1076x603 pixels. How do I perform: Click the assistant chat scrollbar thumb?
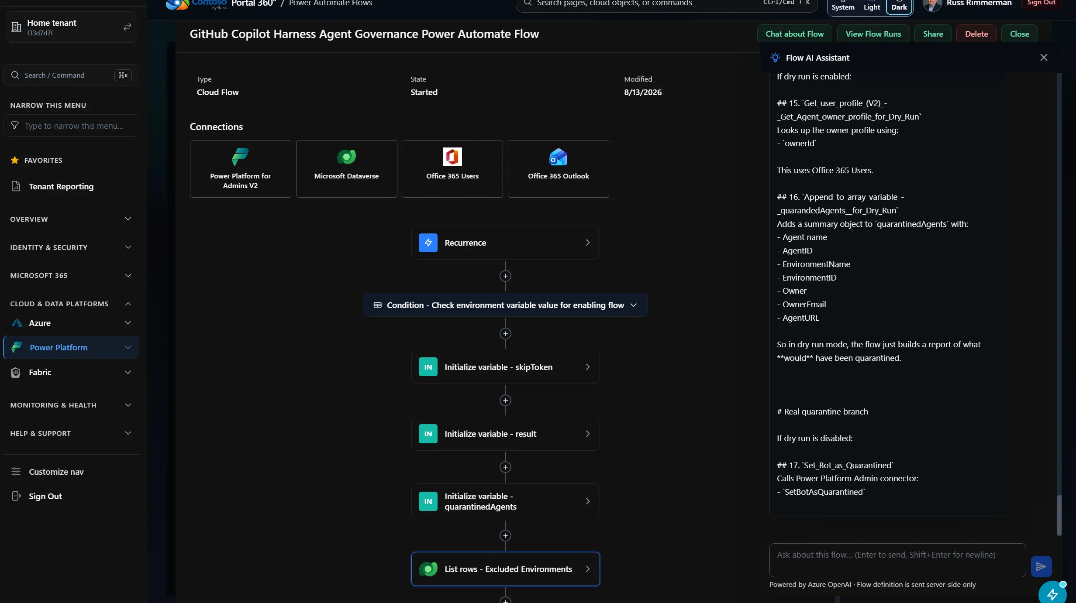1059,515
